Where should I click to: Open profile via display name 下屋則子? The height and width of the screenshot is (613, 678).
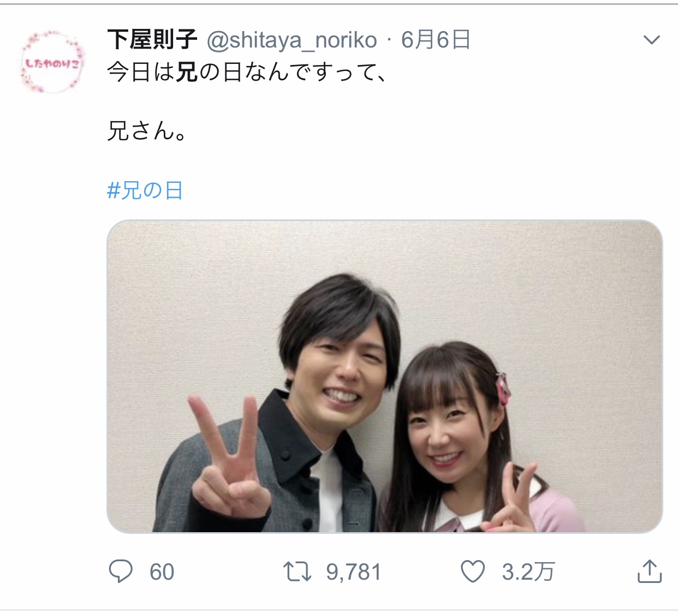[152, 40]
